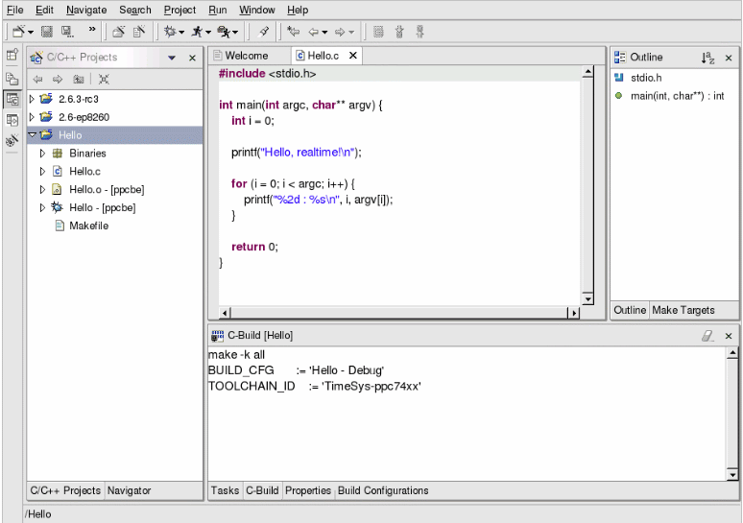The image size is (743, 523).
Task: Open the Project menu
Action: pos(180,10)
